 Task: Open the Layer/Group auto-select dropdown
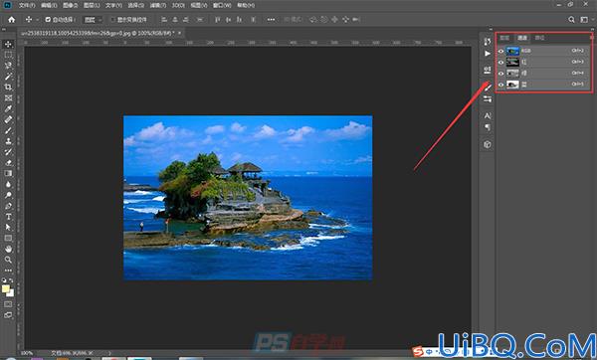(x=93, y=20)
